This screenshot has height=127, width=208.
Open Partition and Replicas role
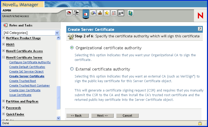point(22,101)
